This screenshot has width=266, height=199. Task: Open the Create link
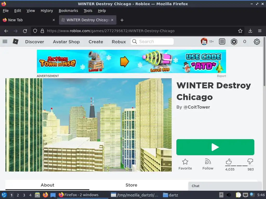point(96,42)
